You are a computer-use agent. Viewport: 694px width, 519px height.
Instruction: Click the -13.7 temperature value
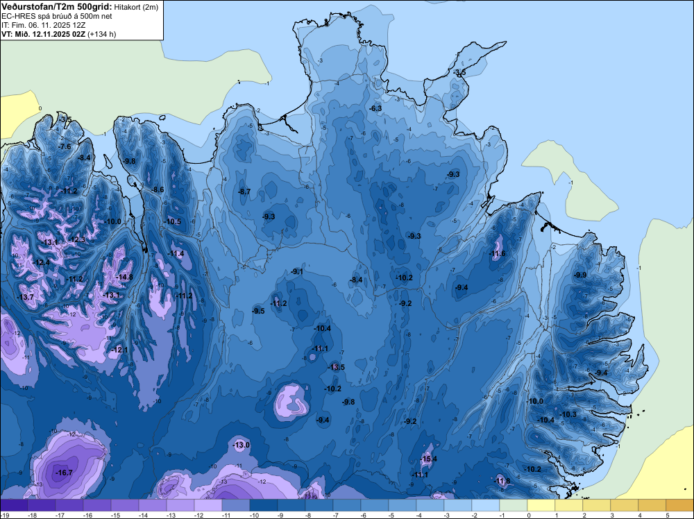click(x=25, y=297)
